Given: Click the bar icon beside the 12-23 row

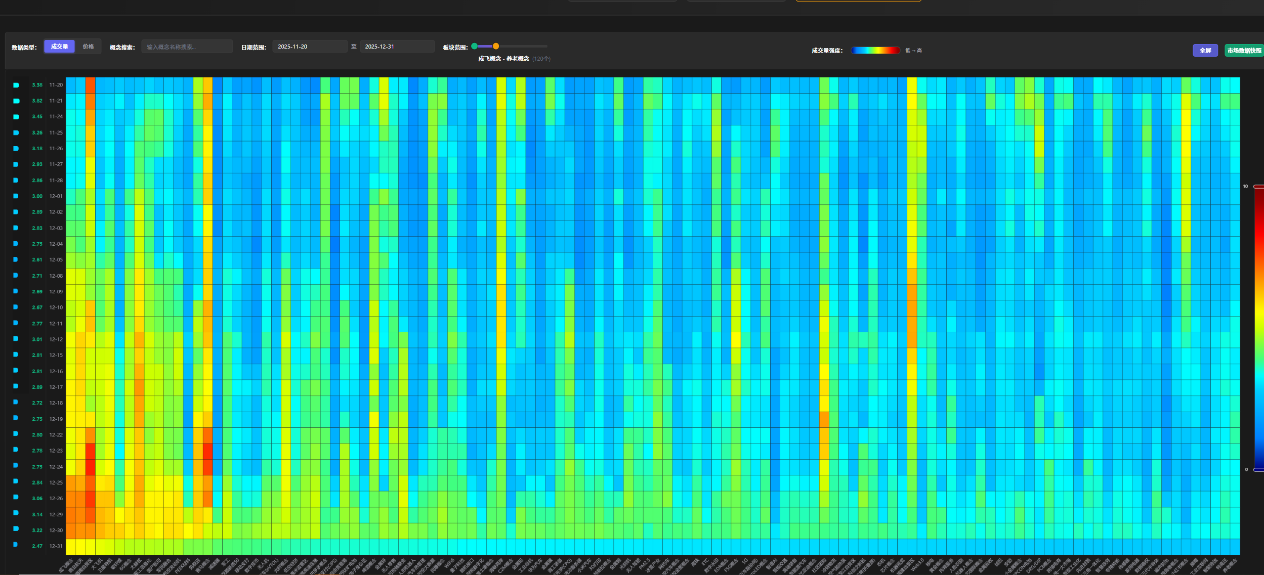Looking at the screenshot, I should [16, 450].
